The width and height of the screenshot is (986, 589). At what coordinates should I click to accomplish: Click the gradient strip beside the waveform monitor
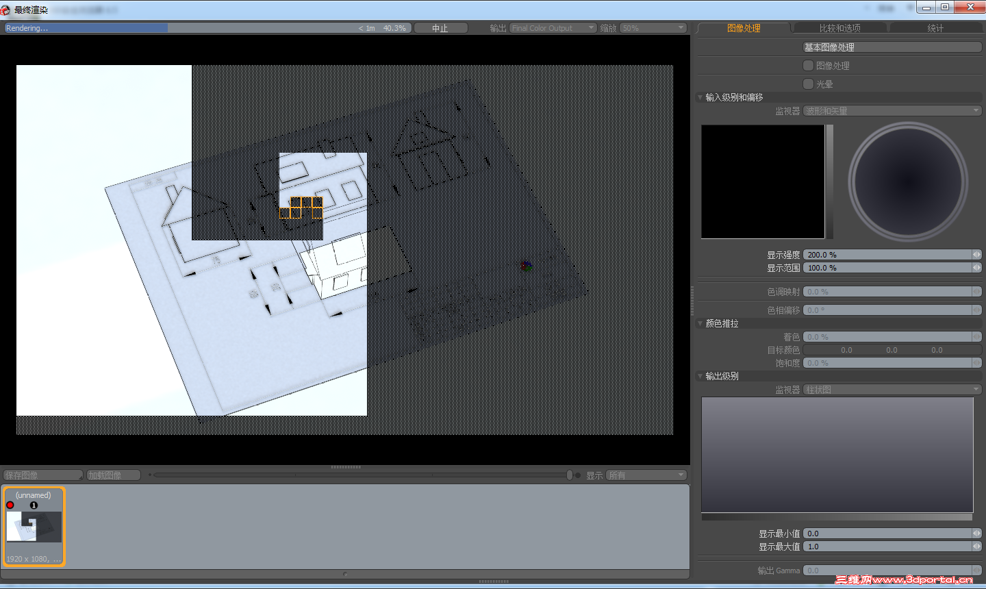[x=829, y=181]
